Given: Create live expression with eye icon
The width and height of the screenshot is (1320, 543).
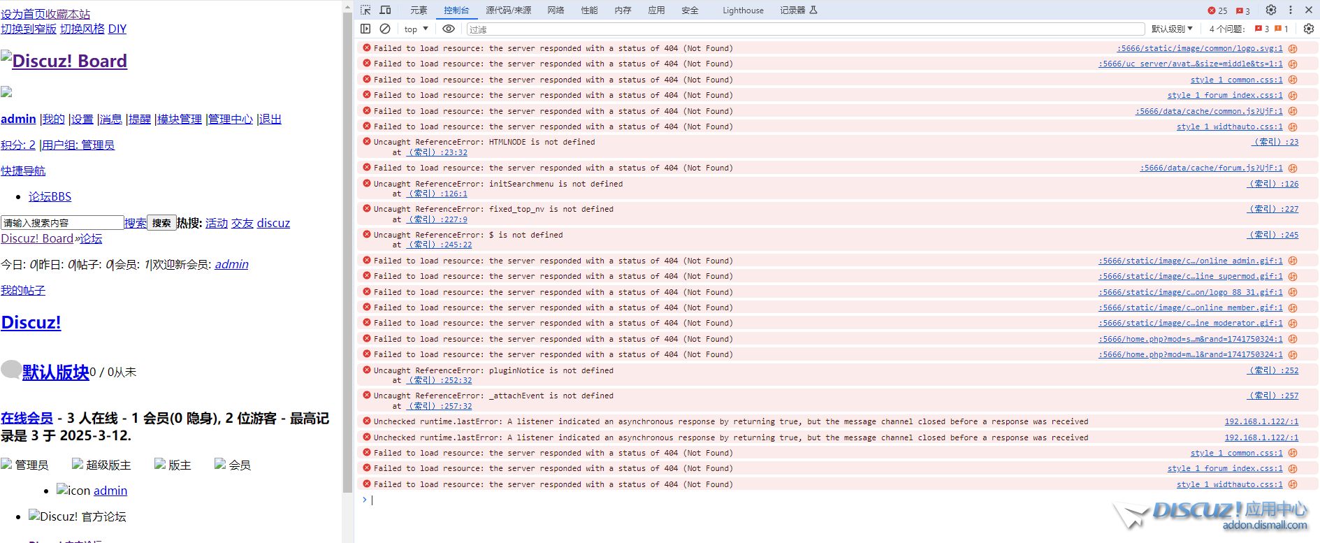Looking at the screenshot, I should [x=449, y=29].
